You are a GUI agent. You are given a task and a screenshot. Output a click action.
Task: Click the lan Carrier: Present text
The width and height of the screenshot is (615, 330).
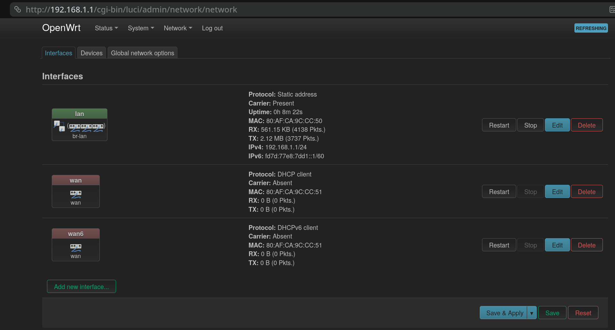click(x=271, y=103)
